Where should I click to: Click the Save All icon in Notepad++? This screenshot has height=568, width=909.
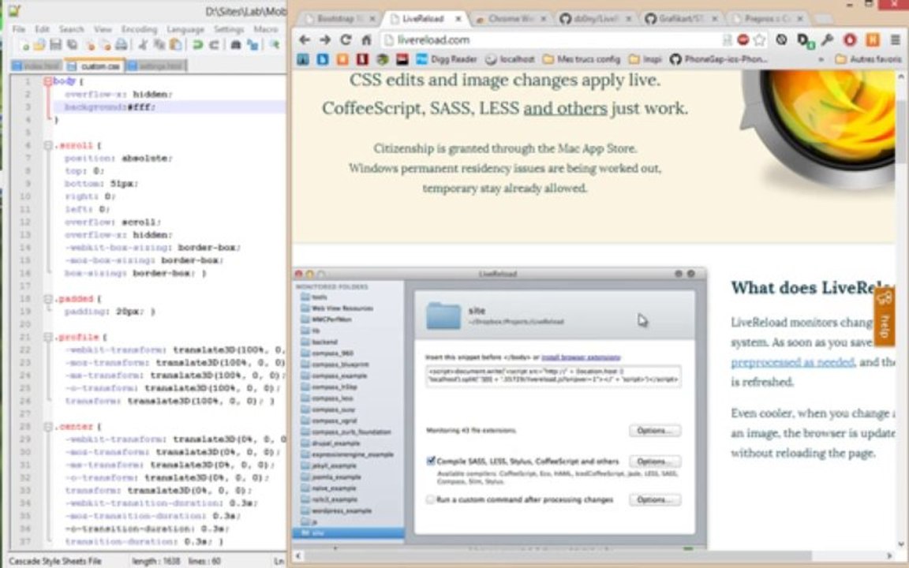click(73, 45)
